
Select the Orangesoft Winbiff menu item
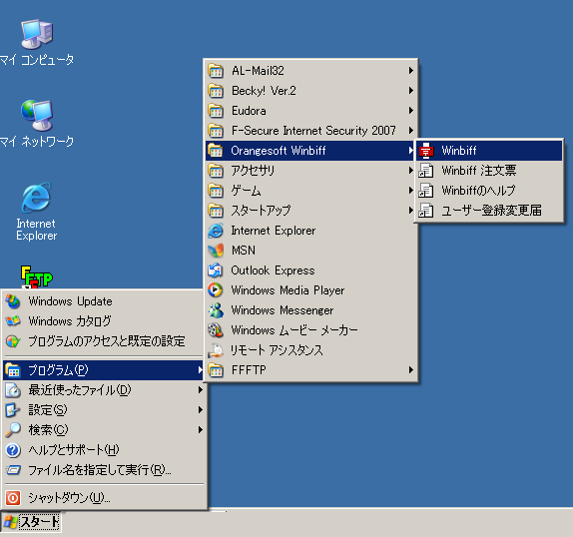click(x=310, y=151)
